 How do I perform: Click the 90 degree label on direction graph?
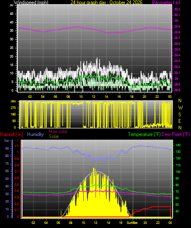[x=14, y=121]
